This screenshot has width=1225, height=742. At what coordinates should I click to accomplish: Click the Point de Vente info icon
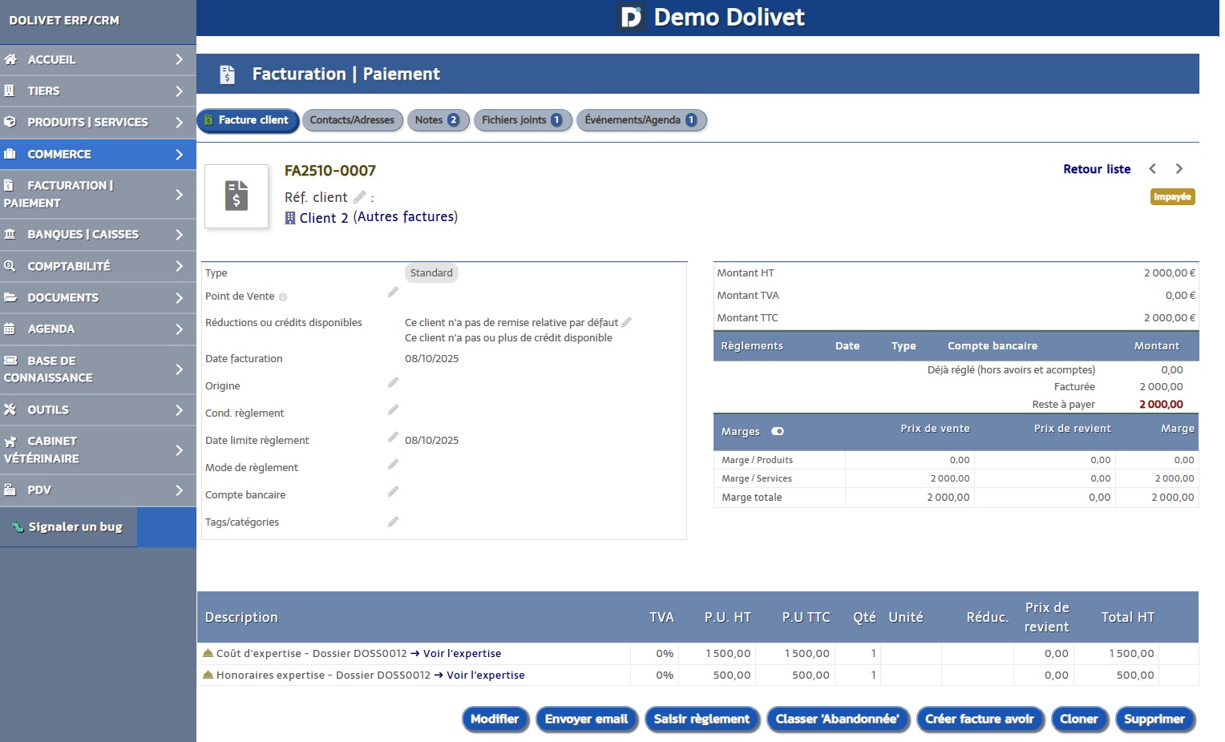(283, 297)
